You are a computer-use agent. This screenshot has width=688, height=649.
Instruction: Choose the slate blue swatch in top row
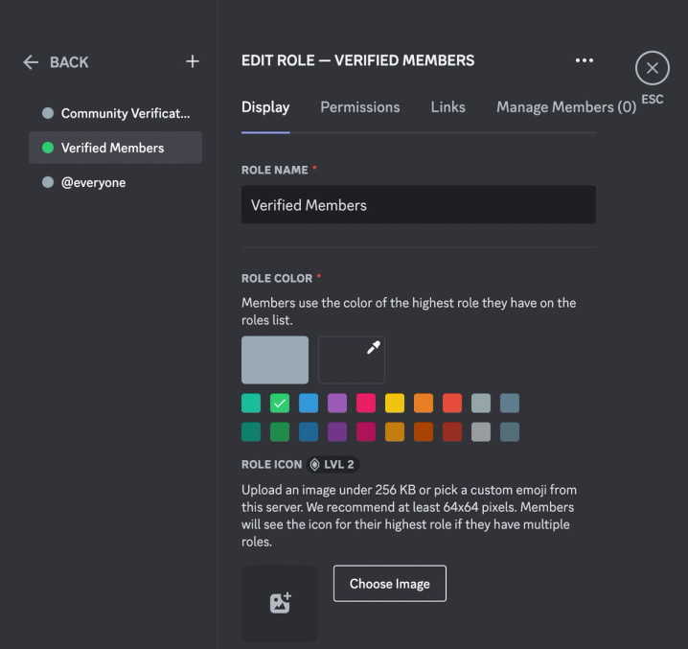pyautogui.click(x=510, y=403)
